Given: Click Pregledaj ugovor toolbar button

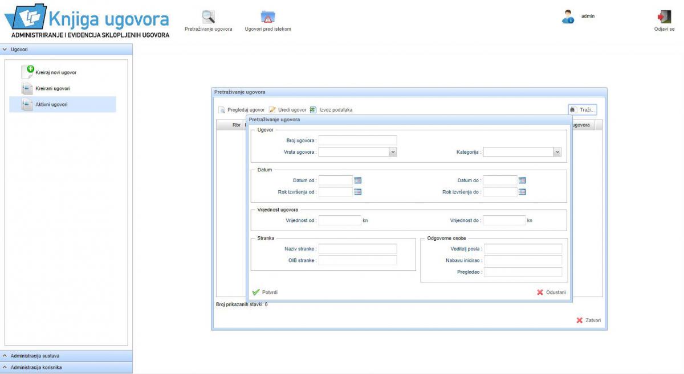Looking at the screenshot, I should [242, 110].
